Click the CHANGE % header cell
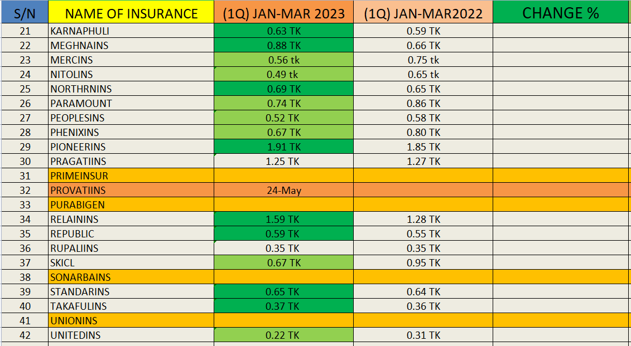 [560, 13]
